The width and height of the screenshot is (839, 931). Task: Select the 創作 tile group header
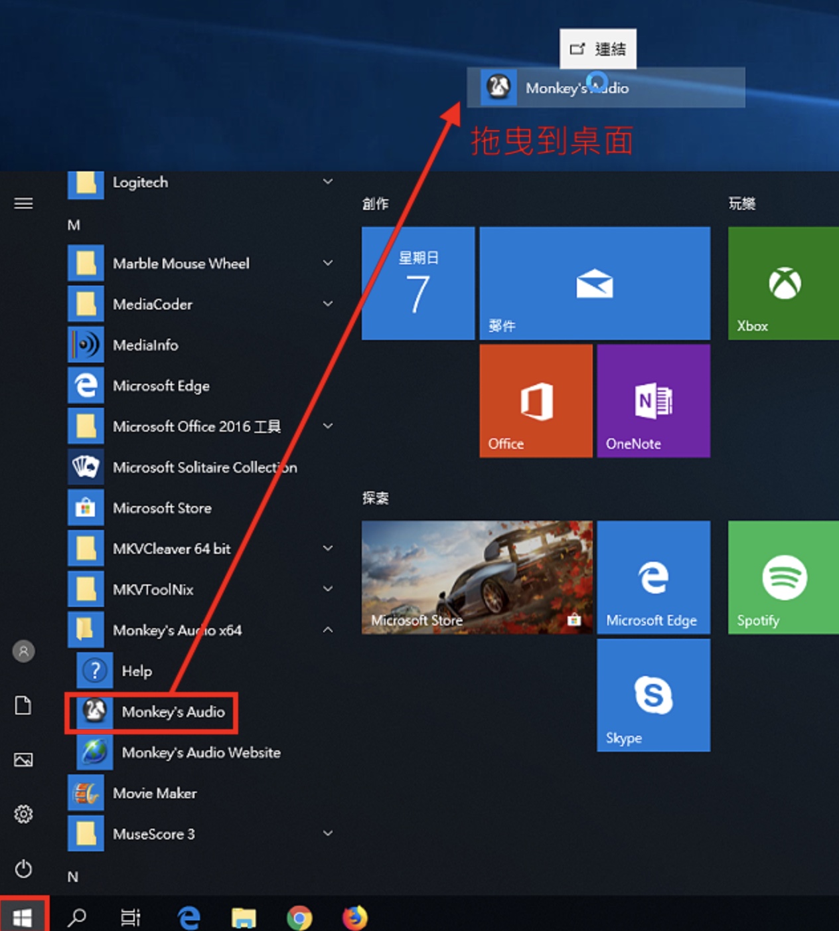376,204
